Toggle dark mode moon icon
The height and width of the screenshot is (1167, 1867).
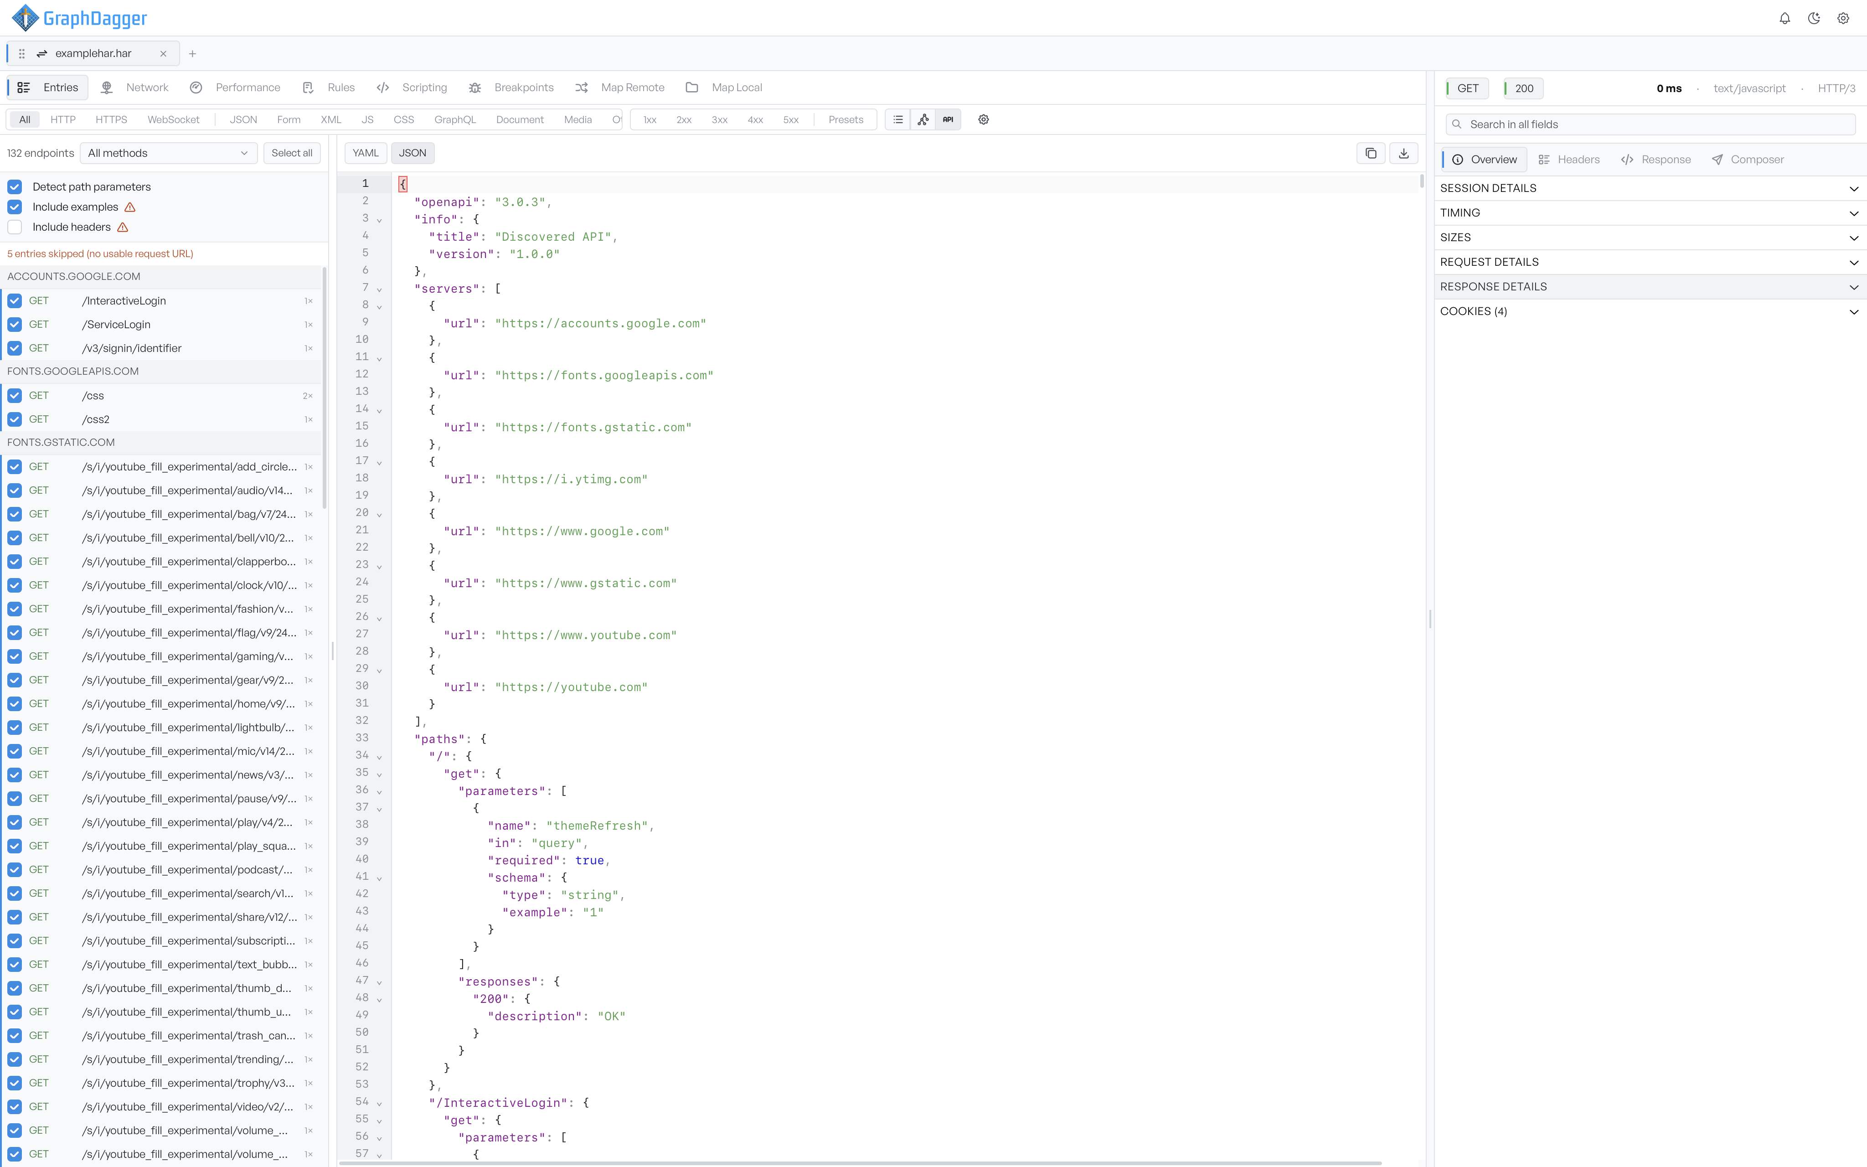pos(1814,19)
